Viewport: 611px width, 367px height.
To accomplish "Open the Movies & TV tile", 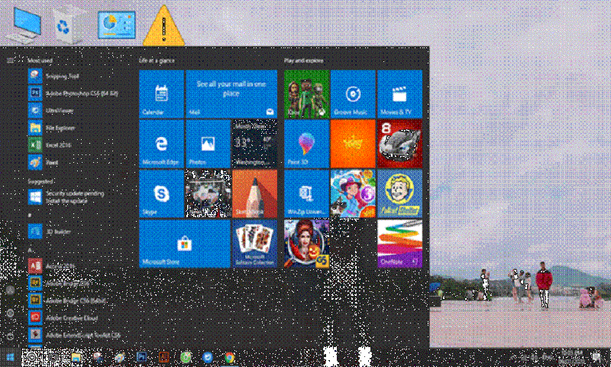I will [399, 94].
